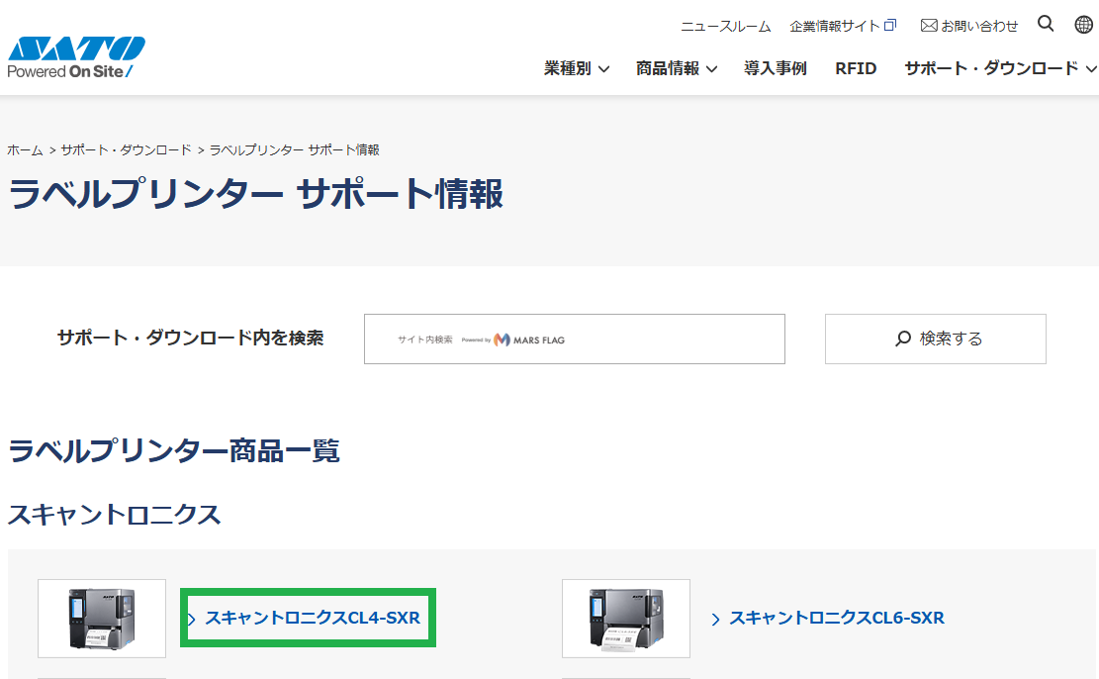Viewport: 1099px width, 679px height.
Task: Open RFID menu item
Action: coord(856,68)
